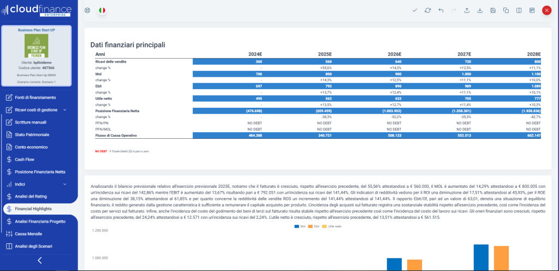Open Posizione Finanziaria Netta in sidebar
The height and width of the screenshot is (271, 559).
pyautogui.click(x=40, y=172)
